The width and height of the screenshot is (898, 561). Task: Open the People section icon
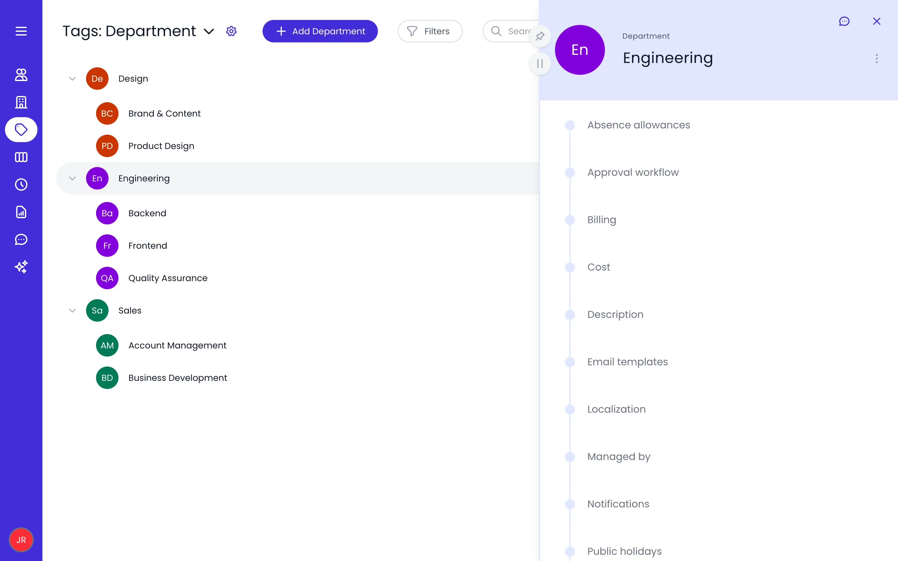click(x=21, y=75)
